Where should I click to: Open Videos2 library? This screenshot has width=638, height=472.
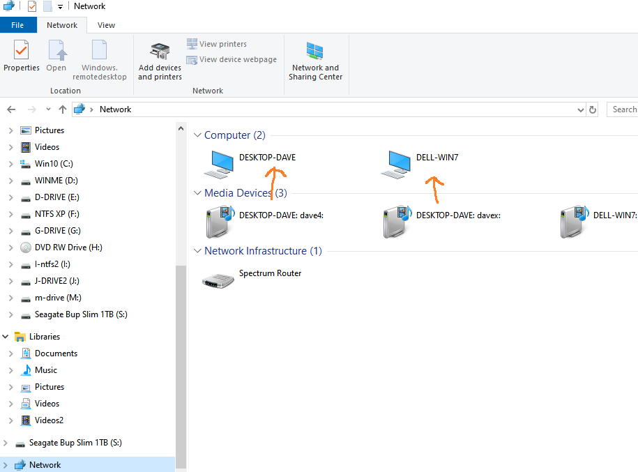click(x=49, y=420)
